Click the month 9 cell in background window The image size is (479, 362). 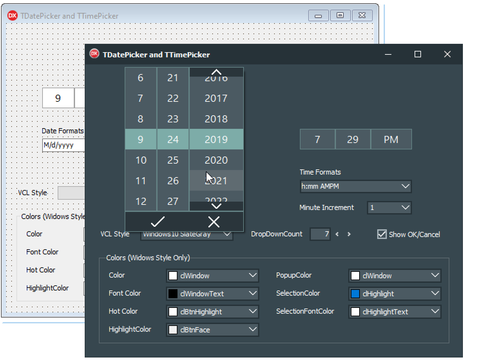click(x=58, y=98)
